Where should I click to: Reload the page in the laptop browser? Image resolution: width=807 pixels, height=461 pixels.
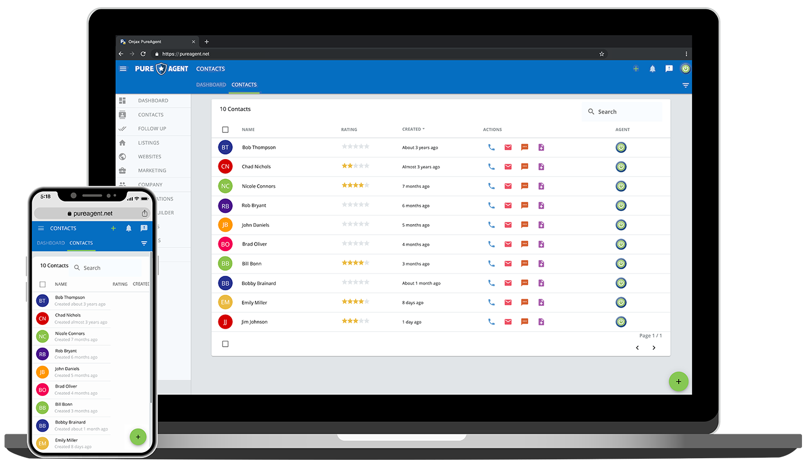[x=143, y=54]
